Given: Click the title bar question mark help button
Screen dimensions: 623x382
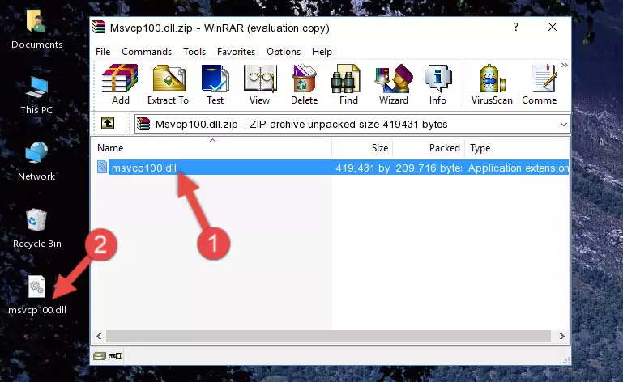Looking at the screenshot, I should point(516,27).
